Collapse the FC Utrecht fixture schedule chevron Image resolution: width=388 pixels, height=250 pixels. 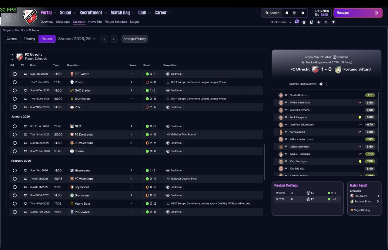12,55
